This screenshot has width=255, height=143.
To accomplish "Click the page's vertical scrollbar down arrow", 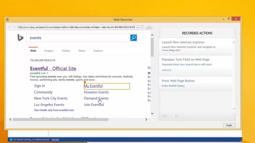I will tap(152, 114).
